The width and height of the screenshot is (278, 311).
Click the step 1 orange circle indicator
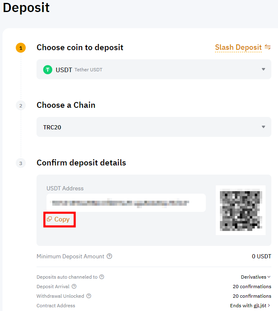[x=21, y=48]
